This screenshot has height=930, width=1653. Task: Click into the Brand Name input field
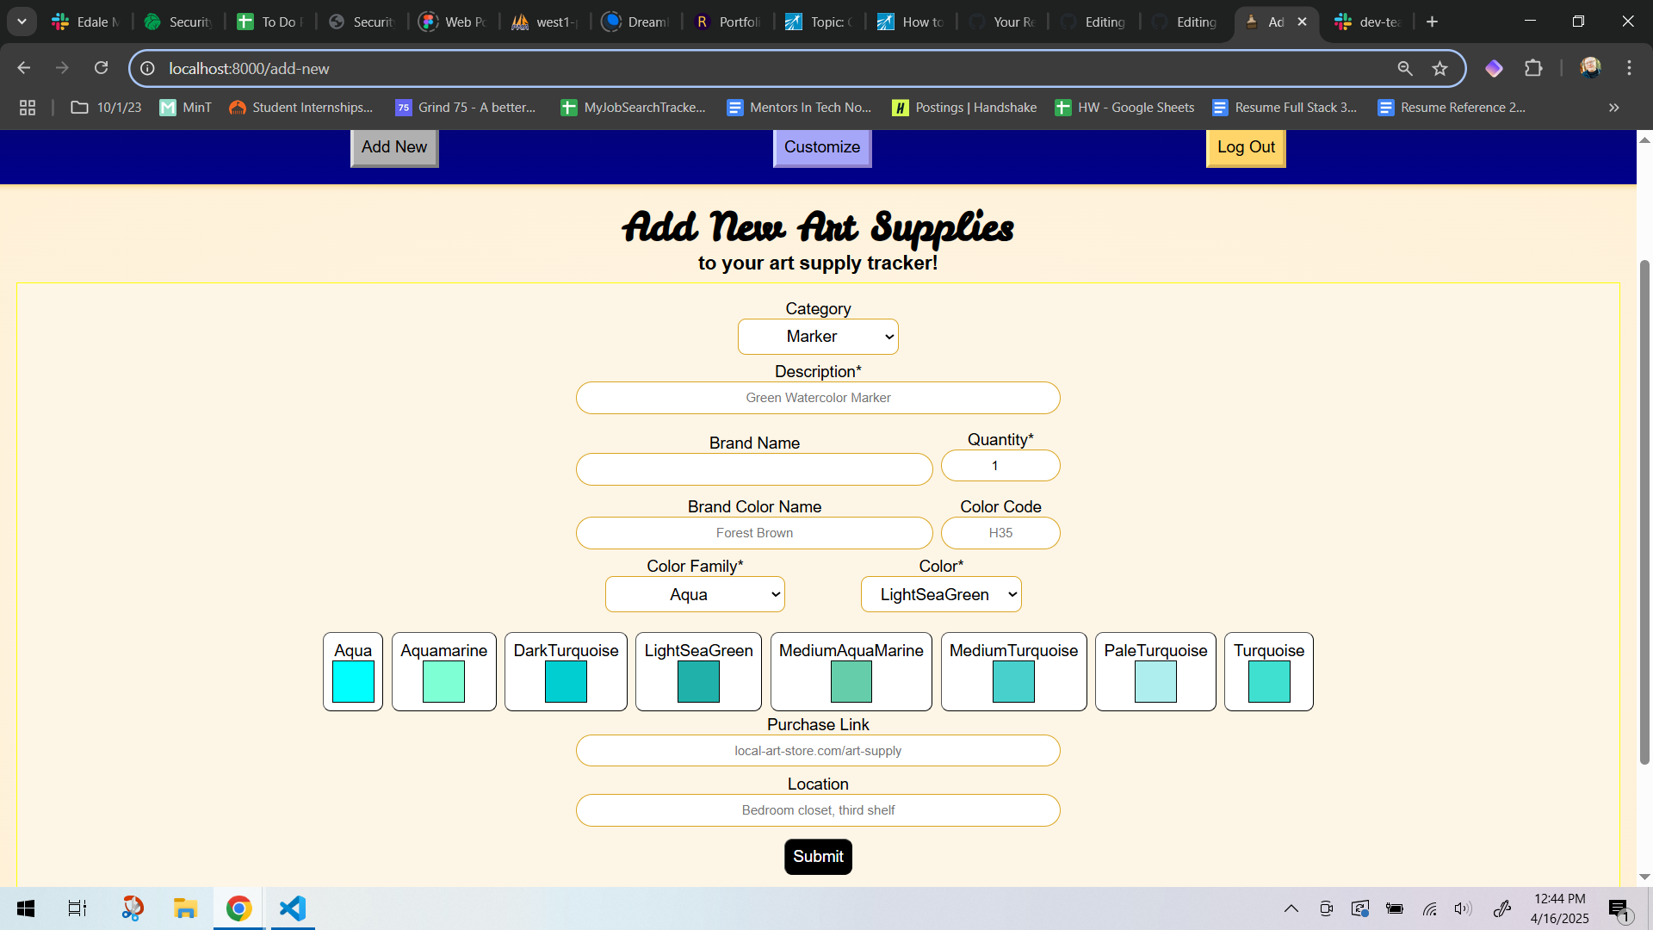[x=753, y=469]
